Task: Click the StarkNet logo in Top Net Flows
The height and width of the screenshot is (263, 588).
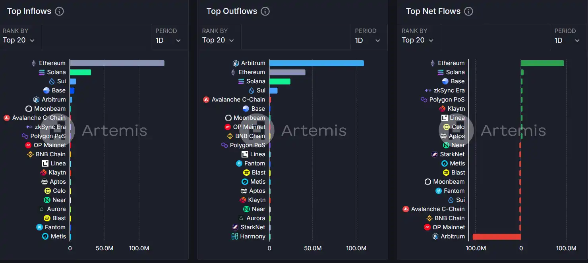Action: pos(435,154)
